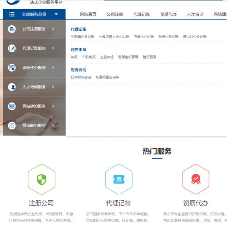Open the 代理记帐 hot service title
Viewport: 227px width, 227px height.
[x=118, y=203]
